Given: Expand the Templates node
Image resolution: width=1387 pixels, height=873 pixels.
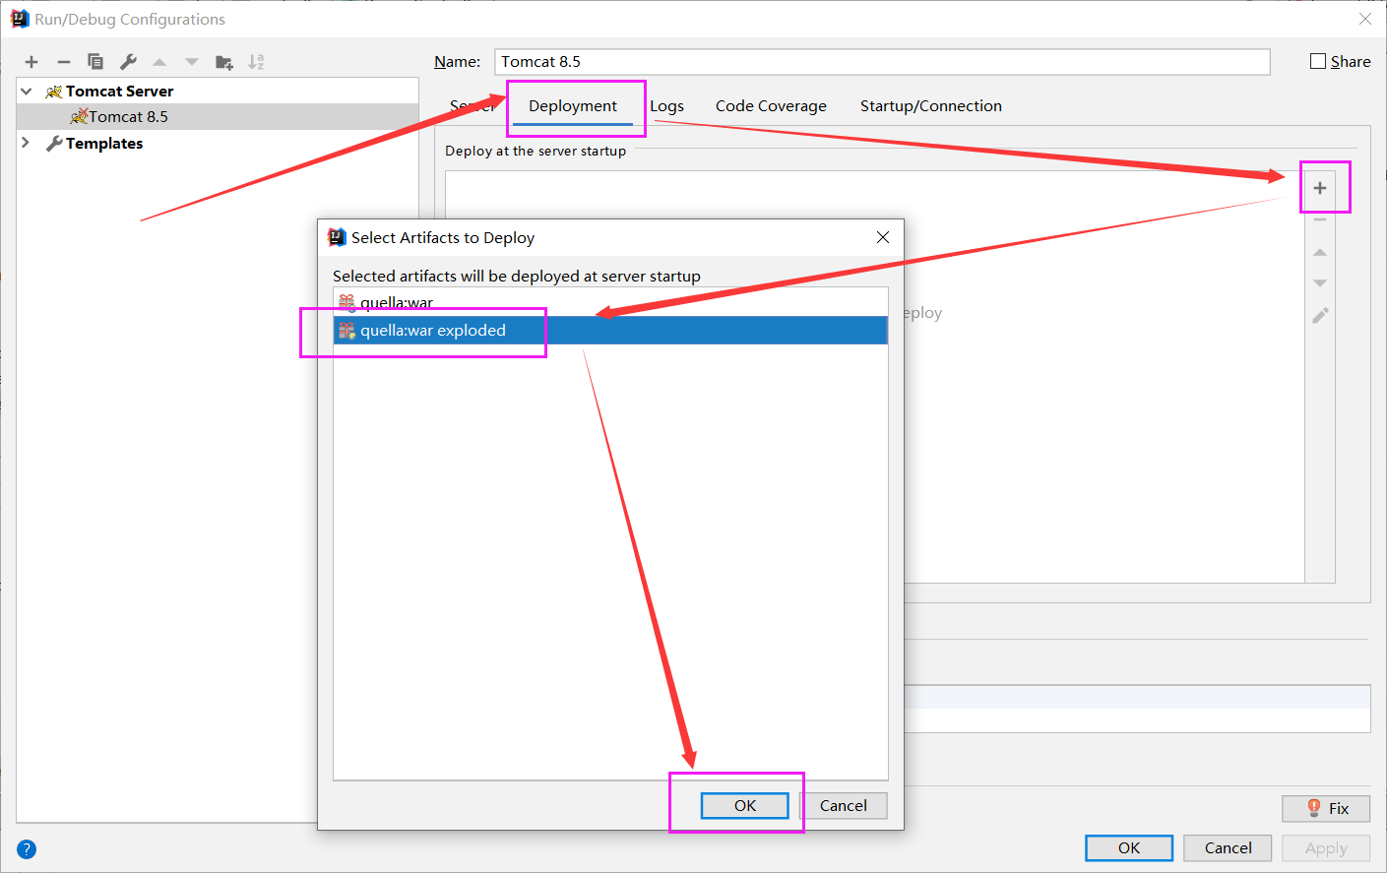Looking at the screenshot, I should pyautogui.click(x=25, y=143).
